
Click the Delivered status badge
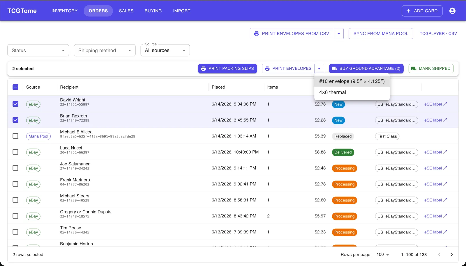click(x=343, y=152)
